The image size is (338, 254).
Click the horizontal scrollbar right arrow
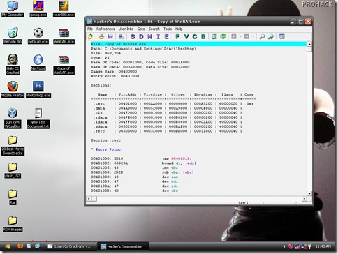(x=304, y=199)
